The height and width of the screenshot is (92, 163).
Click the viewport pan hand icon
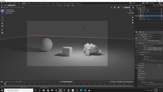132,20
